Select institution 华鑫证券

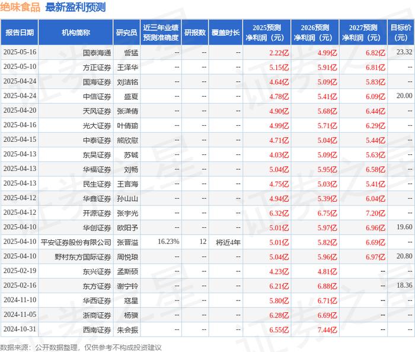[x=97, y=199]
